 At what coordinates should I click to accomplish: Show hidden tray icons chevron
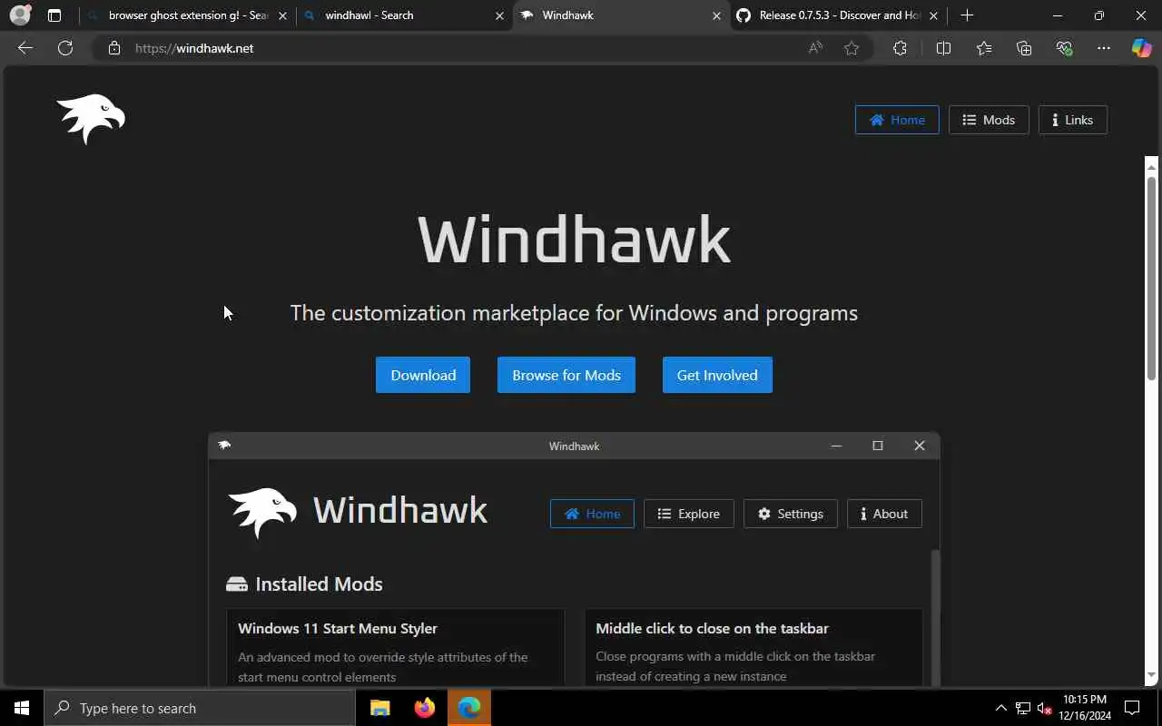(x=1000, y=708)
